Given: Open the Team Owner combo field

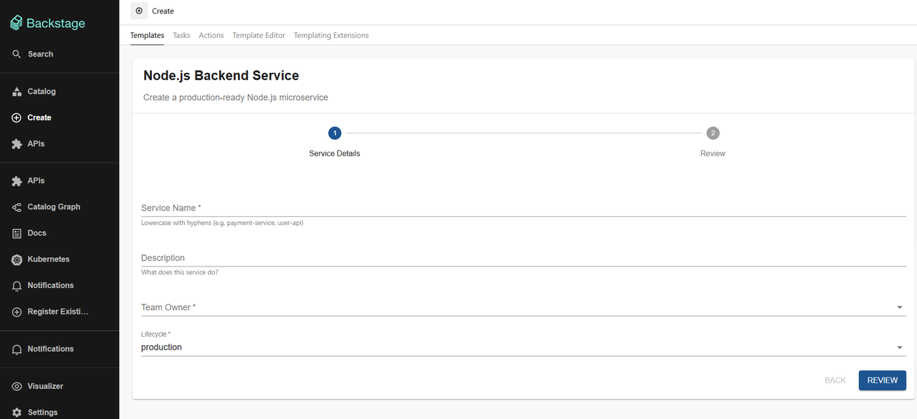Looking at the screenshot, I should [524, 307].
